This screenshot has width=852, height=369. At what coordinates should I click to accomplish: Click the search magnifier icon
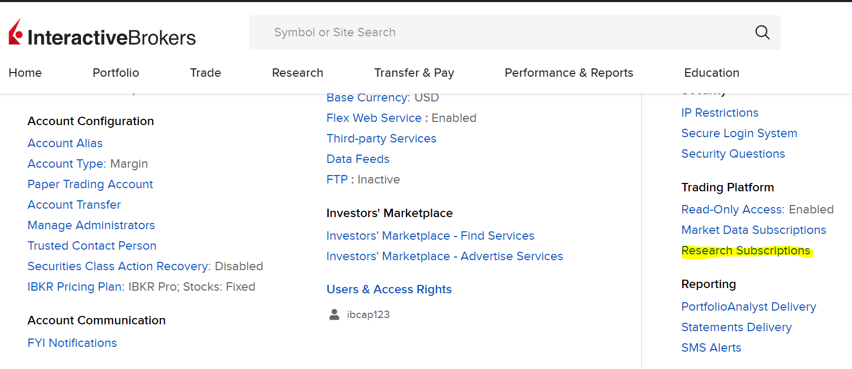(x=762, y=33)
